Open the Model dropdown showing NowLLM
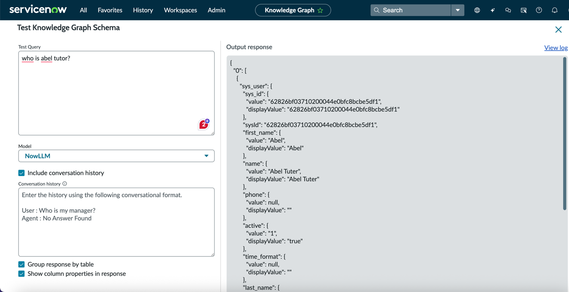Viewport: 569px width, 292px height. (x=116, y=156)
